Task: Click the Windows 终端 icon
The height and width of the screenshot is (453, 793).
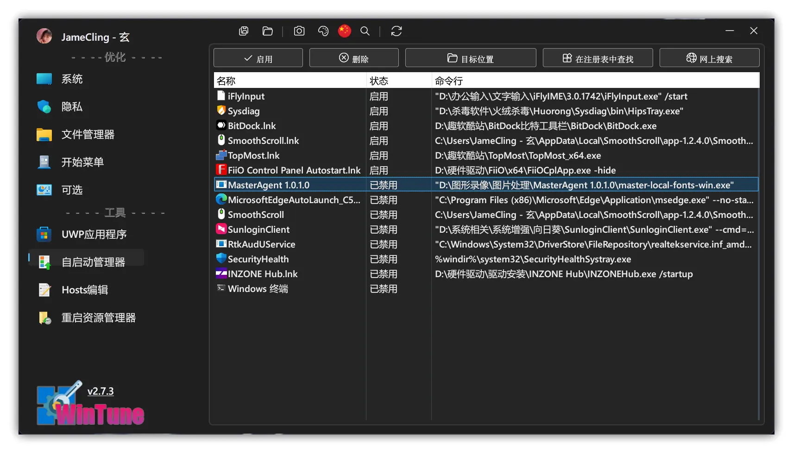Action: (221, 288)
